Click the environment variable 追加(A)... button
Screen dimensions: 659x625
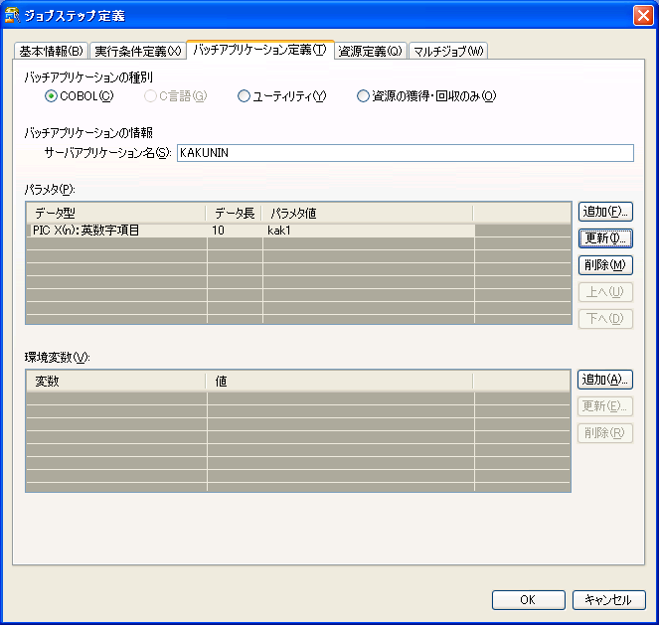coord(604,380)
